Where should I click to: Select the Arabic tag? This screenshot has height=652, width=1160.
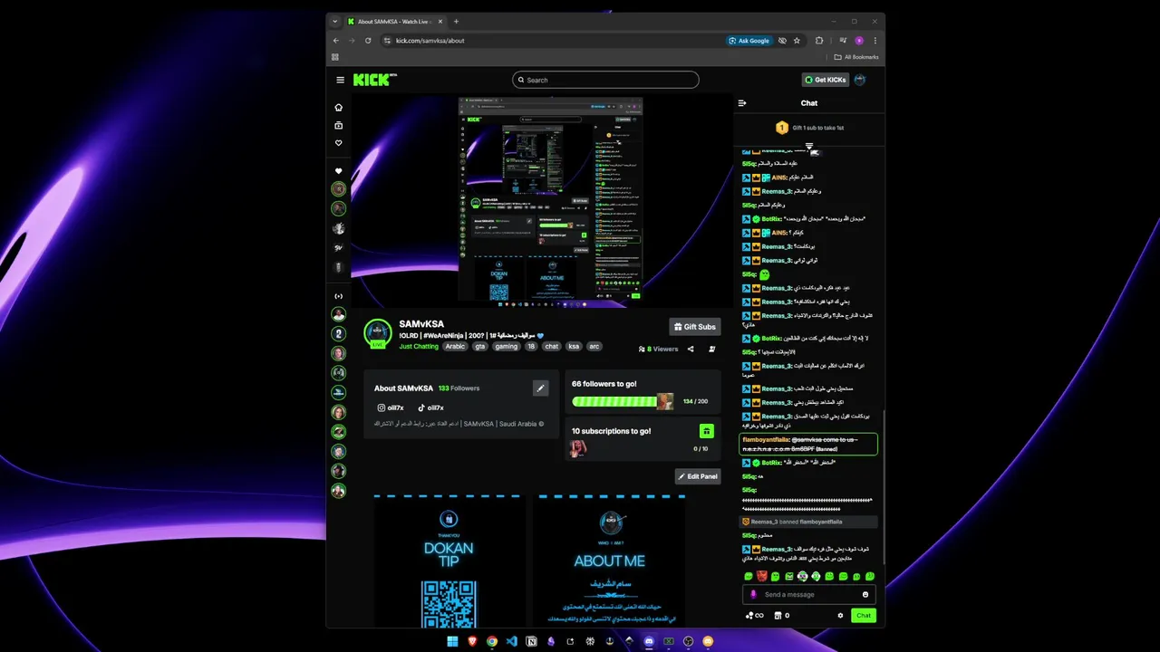(x=455, y=346)
